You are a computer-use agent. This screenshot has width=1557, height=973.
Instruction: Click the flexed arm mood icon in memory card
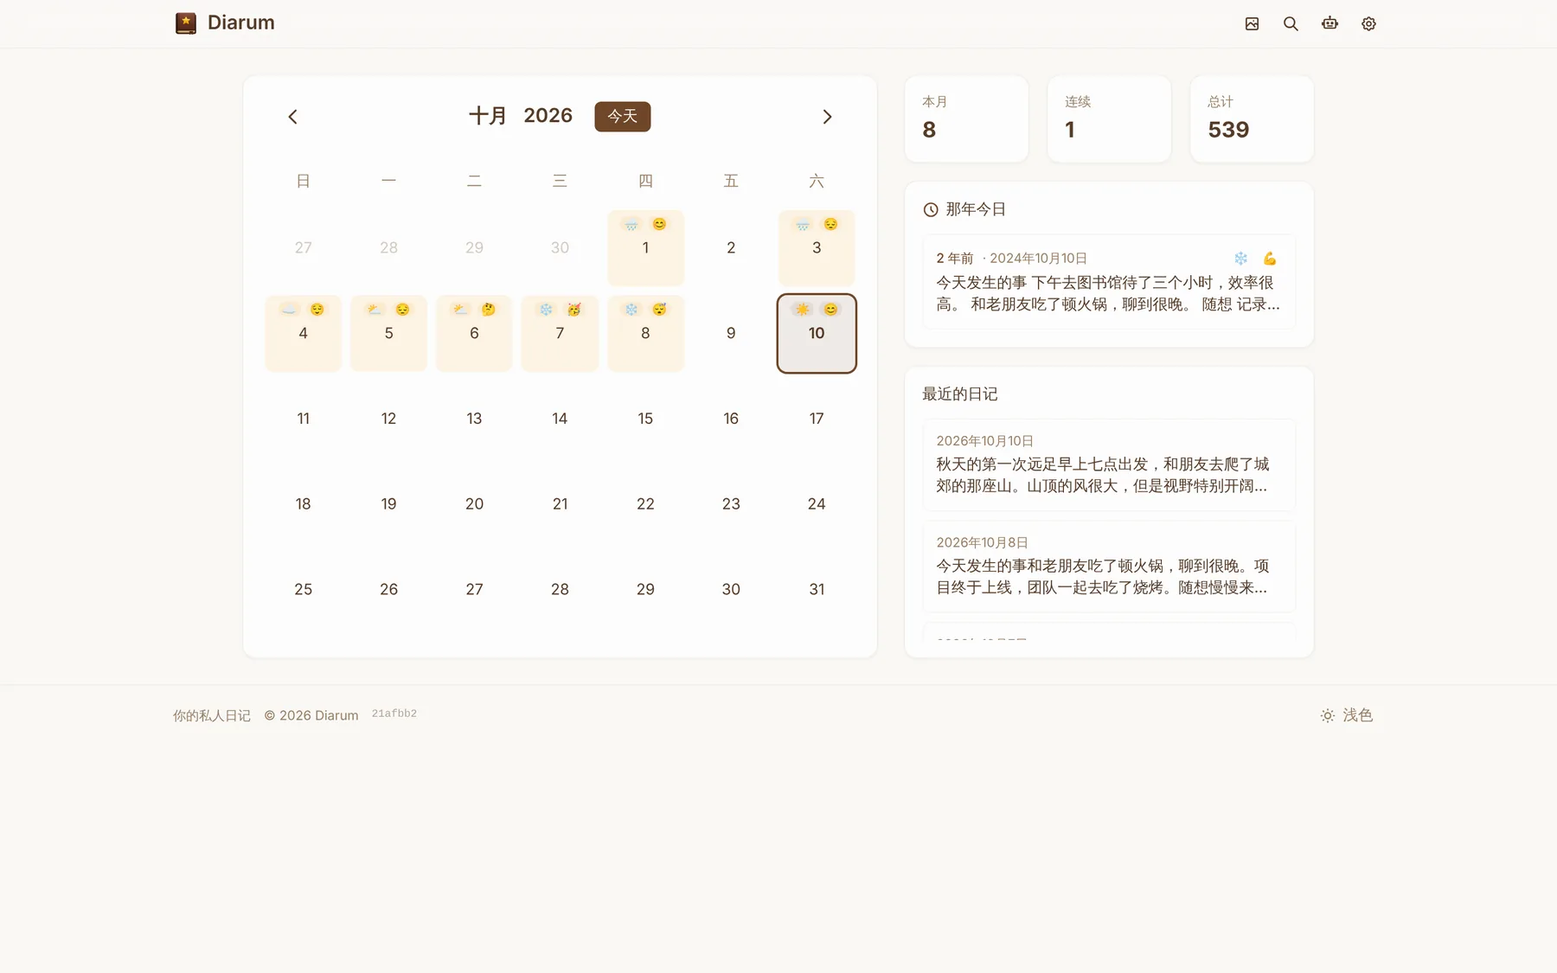point(1270,259)
